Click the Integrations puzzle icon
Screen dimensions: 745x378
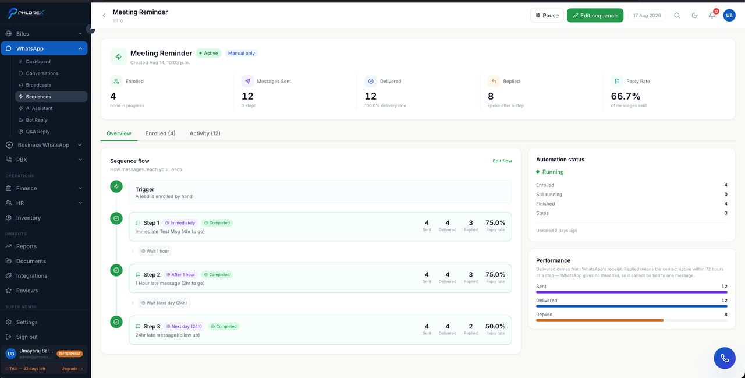(9, 276)
